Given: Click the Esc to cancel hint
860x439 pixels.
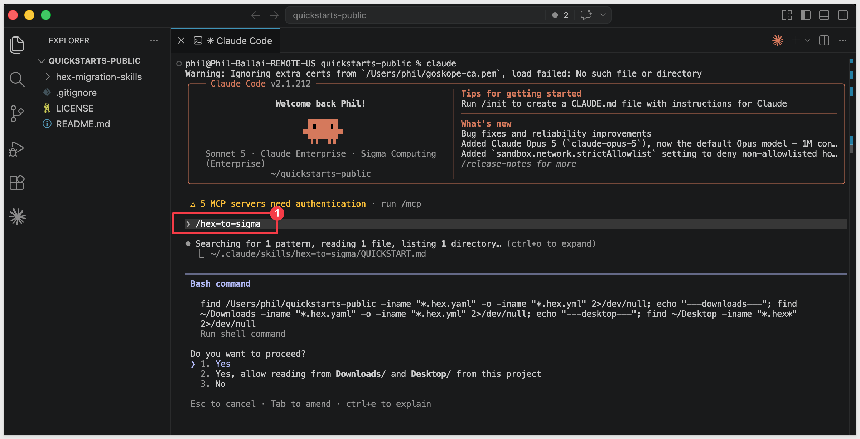Looking at the screenshot, I should tap(223, 404).
